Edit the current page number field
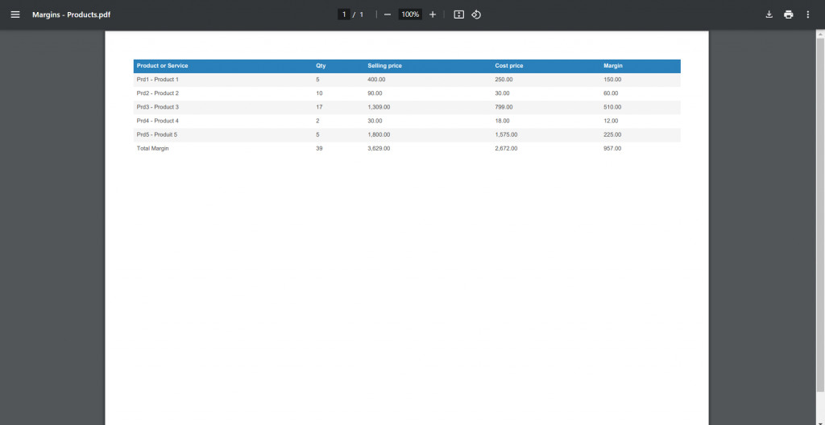825x425 pixels. [344, 14]
